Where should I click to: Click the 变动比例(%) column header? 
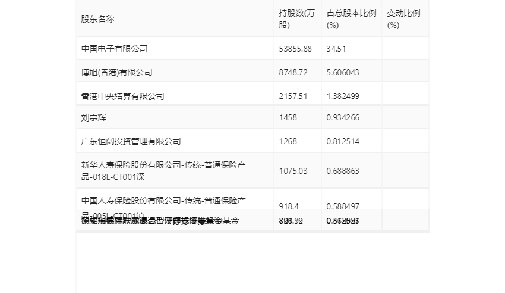coord(403,20)
